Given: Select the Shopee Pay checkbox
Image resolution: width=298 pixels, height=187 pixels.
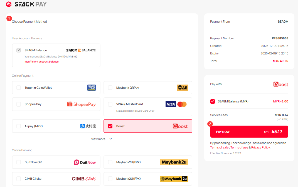Looking at the screenshot, I should click(x=19, y=104).
